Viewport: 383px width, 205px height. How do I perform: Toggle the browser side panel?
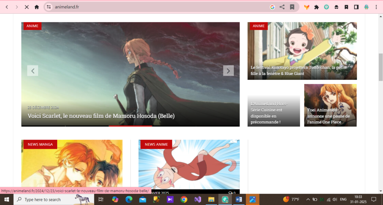click(356, 7)
